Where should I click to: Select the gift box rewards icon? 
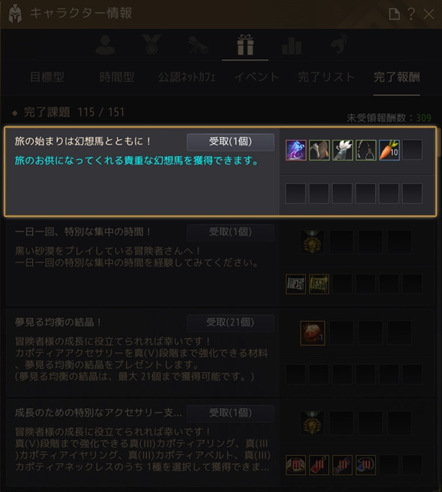pyautogui.click(x=245, y=45)
